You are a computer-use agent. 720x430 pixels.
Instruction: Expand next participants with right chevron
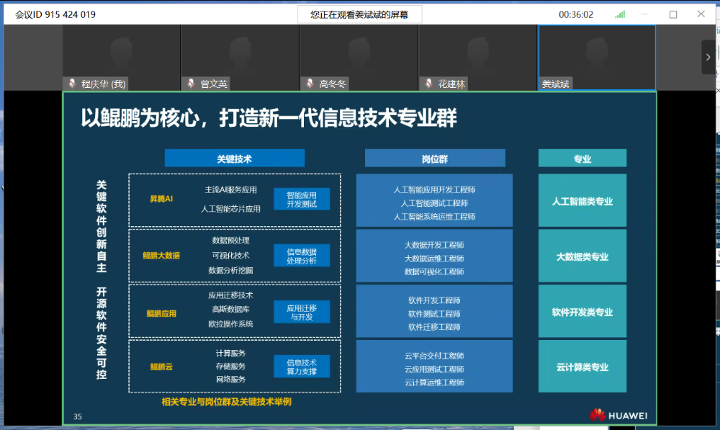pyautogui.click(x=708, y=57)
